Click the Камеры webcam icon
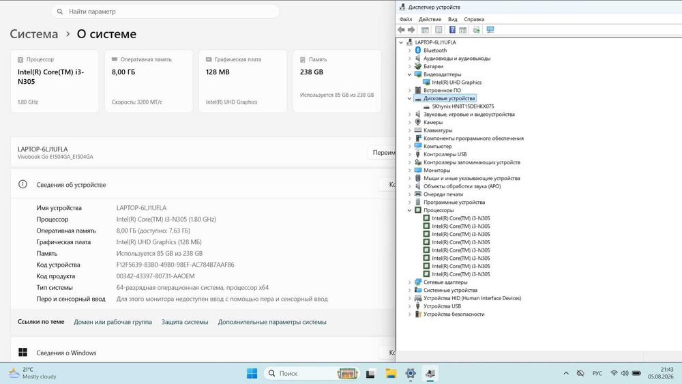Image resolution: width=682 pixels, height=384 pixels. pos(418,122)
